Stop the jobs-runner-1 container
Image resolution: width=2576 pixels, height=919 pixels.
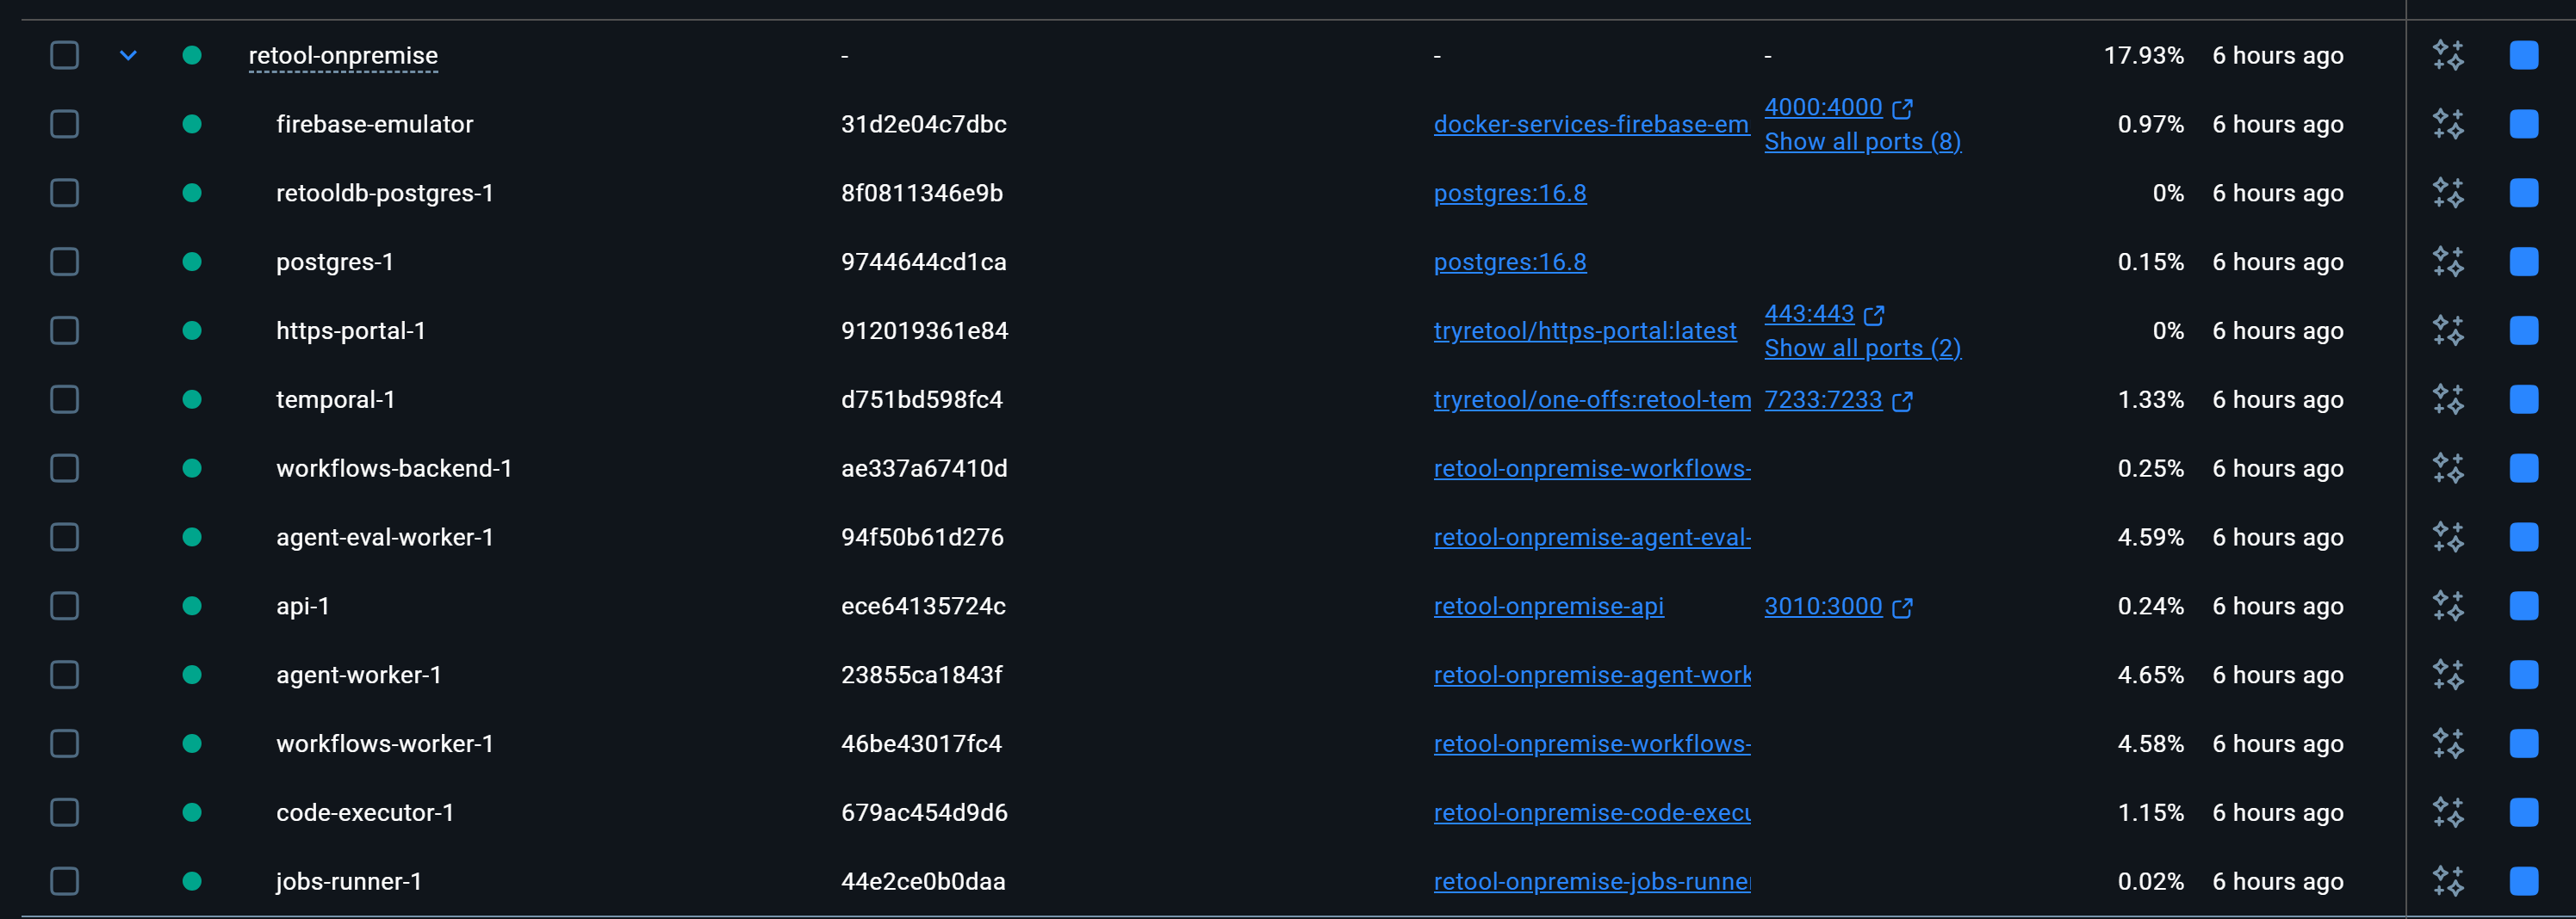coord(2523,881)
